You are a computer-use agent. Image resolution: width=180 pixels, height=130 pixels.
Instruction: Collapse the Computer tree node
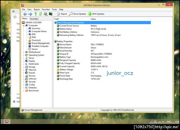23,26
